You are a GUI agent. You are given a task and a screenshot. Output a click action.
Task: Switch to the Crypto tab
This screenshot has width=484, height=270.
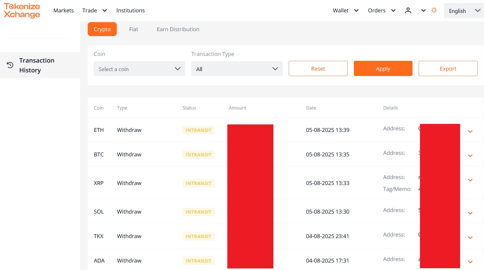click(x=102, y=29)
